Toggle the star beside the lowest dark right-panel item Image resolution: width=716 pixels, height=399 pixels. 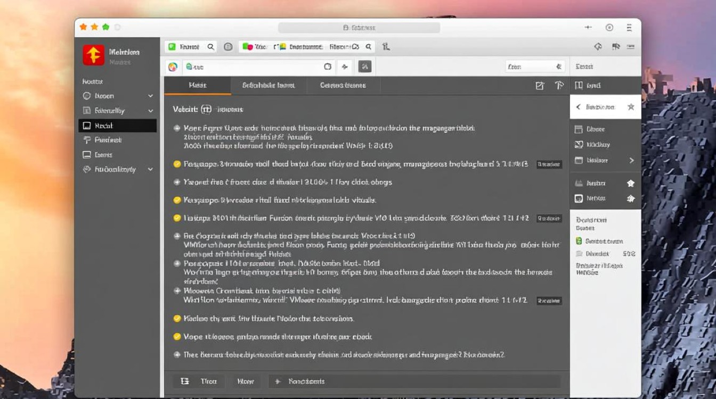[631, 198]
